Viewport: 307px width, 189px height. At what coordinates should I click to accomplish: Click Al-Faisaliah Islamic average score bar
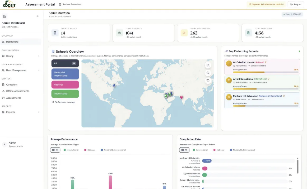(x=266, y=72)
